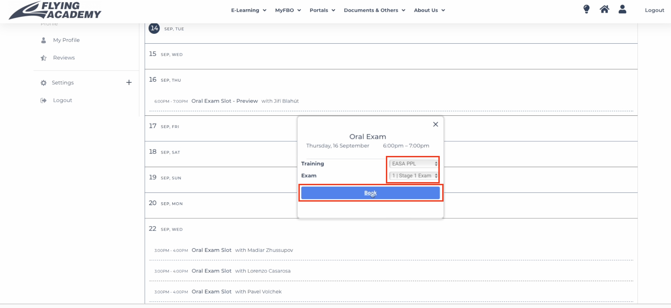Click the 6:00PM - 7:00PM slot time
Image resolution: width=671 pixels, height=308 pixels.
point(171,102)
